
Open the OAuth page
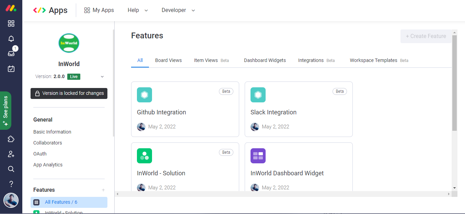point(40,154)
